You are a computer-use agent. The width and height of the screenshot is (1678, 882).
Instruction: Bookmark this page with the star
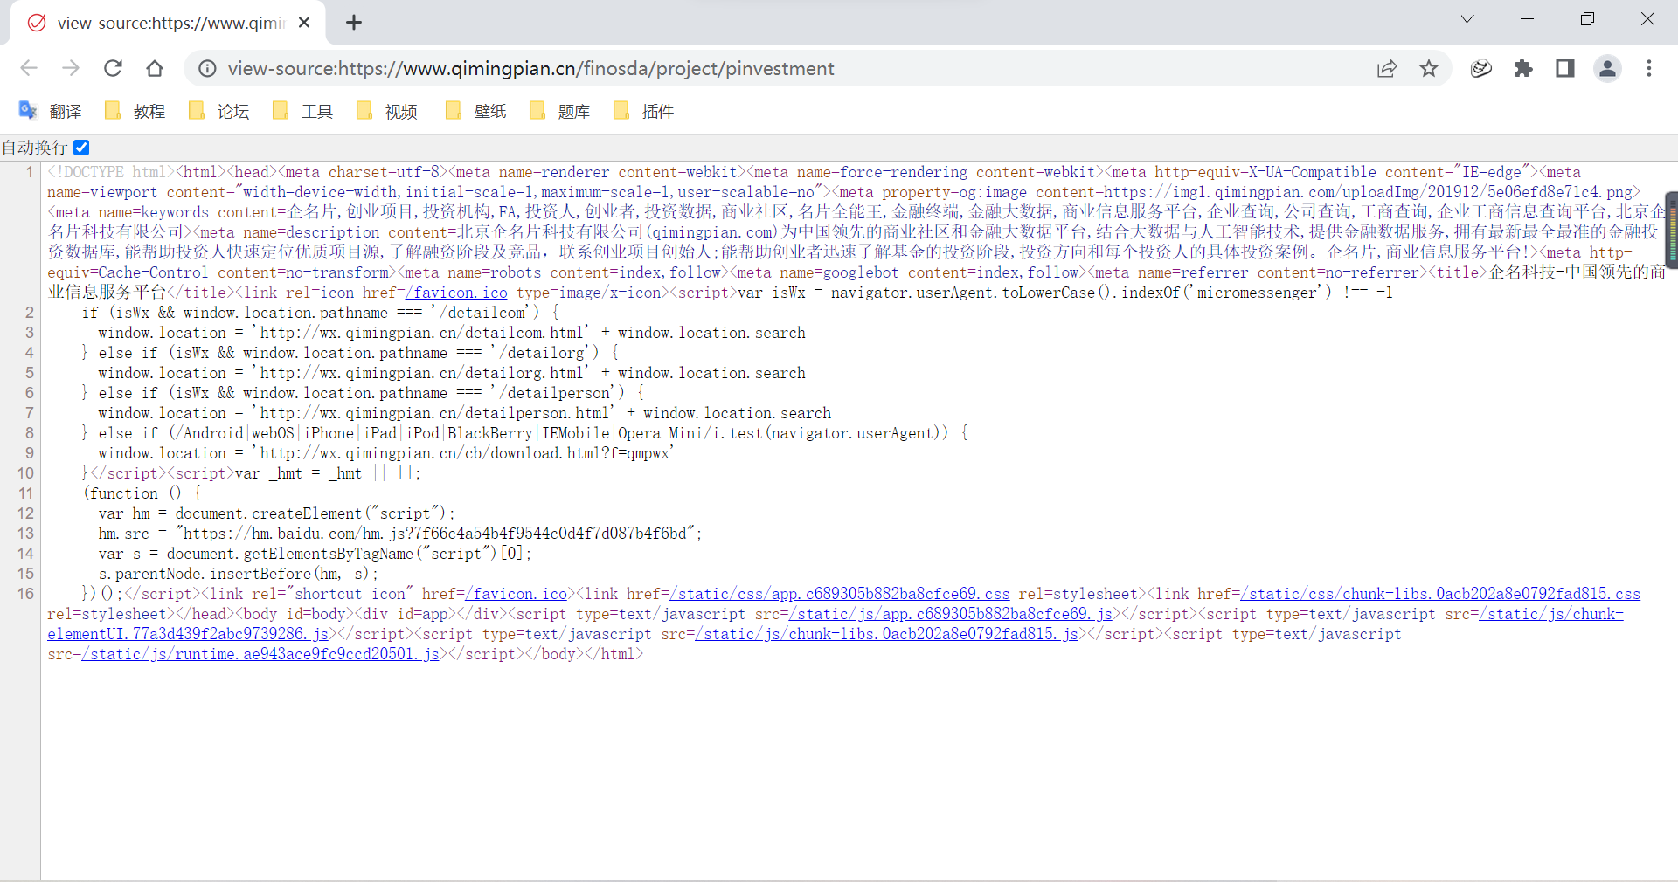point(1429,68)
